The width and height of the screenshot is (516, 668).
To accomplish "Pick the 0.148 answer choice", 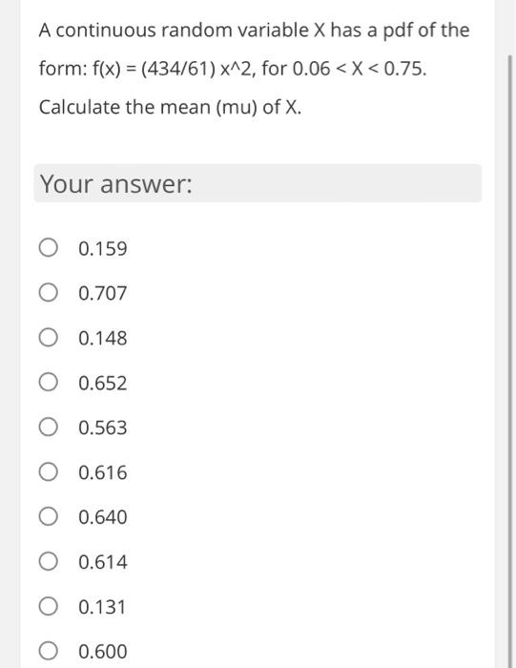I will 48,338.
